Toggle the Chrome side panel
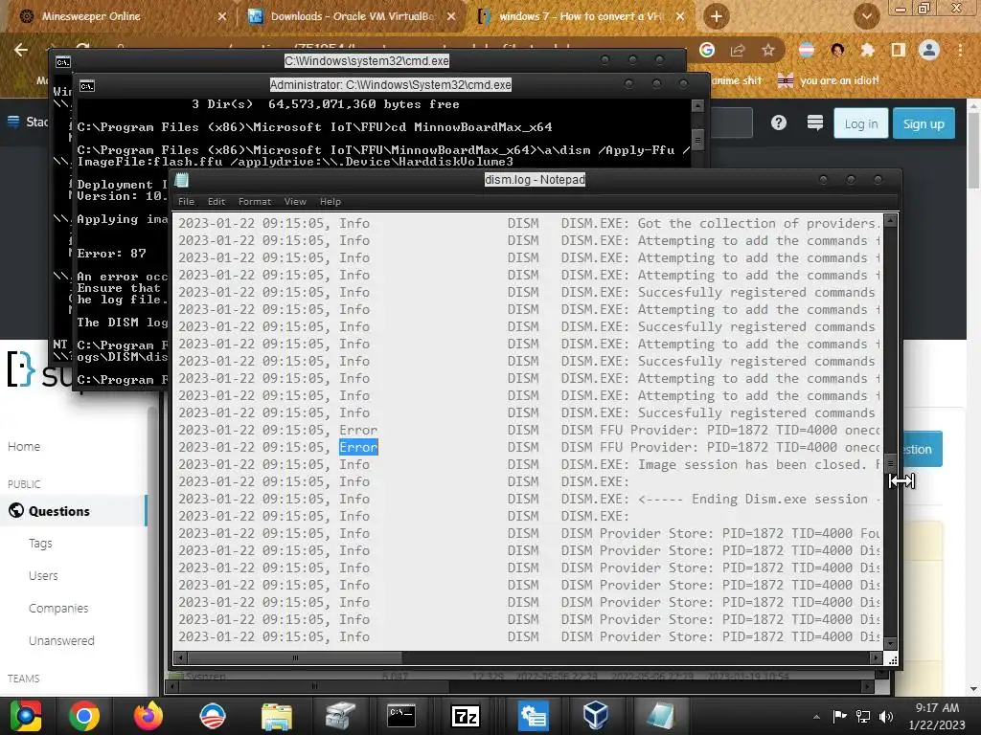This screenshot has width=981, height=735. (898, 50)
